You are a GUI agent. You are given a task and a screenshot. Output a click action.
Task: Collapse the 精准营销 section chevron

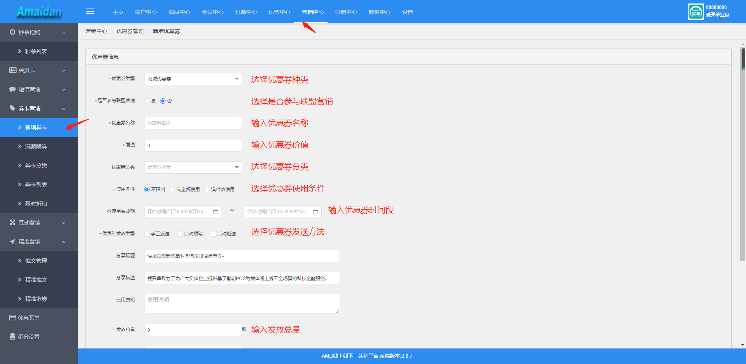(63, 242)
